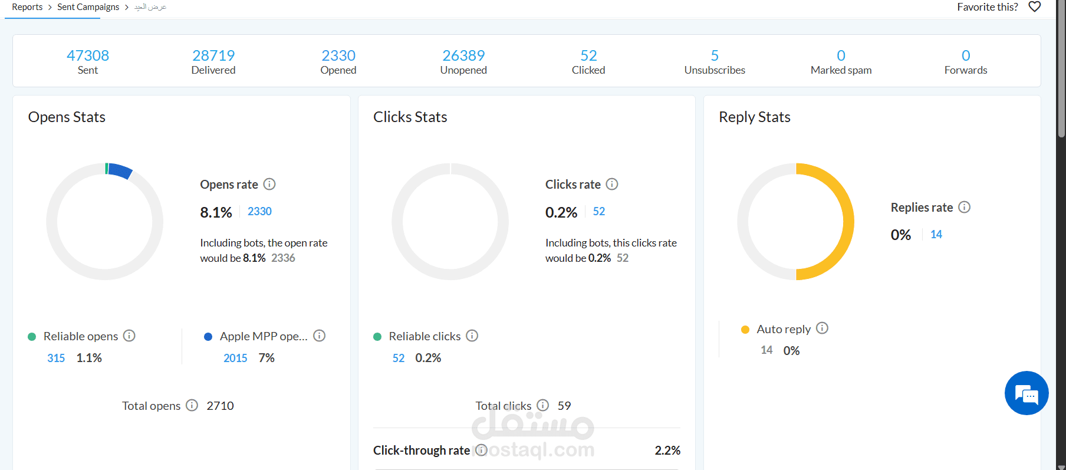Click the 2336 bots-included opens number
1066x470 pixels.
point(283,258)
